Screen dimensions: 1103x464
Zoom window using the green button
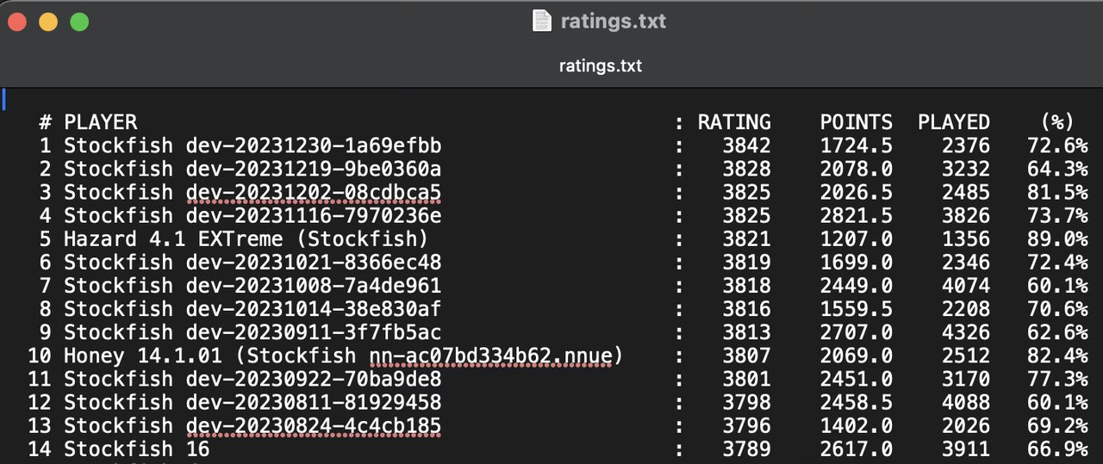coord(79,22)
